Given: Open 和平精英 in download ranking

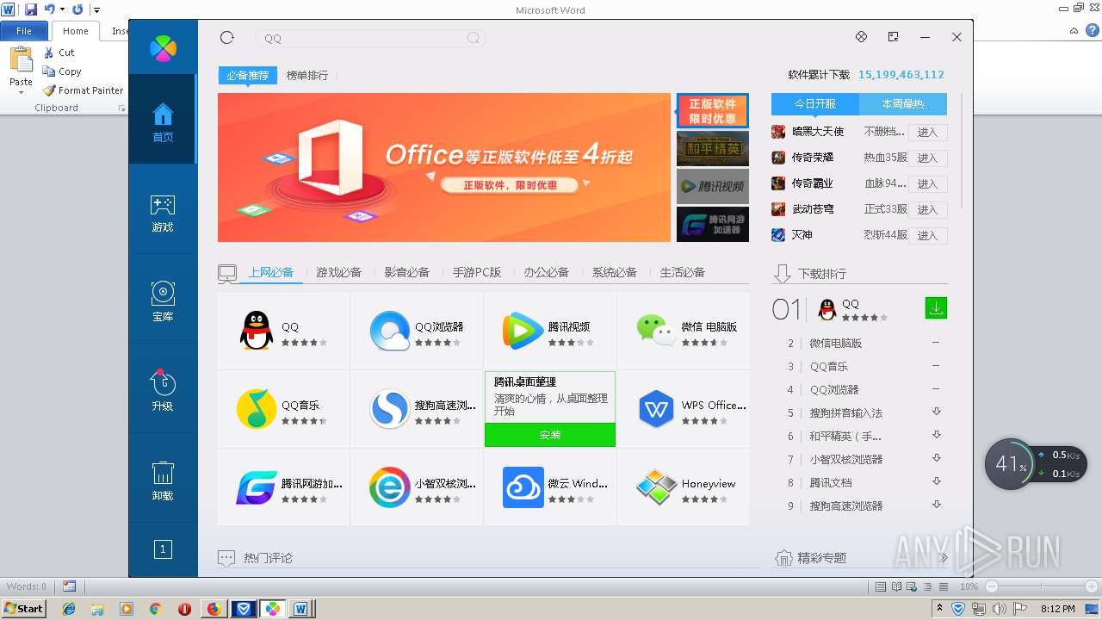Looking at the screenshot, I should point(845,436).
